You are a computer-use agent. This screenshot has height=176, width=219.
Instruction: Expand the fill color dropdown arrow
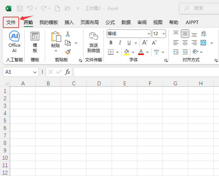[x=133, y=52]
